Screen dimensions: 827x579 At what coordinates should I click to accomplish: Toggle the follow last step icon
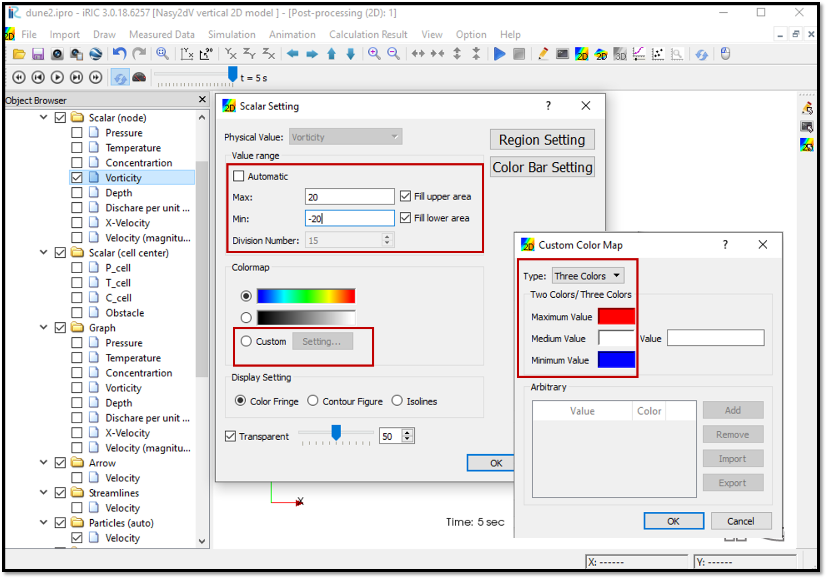click(120, 77)
